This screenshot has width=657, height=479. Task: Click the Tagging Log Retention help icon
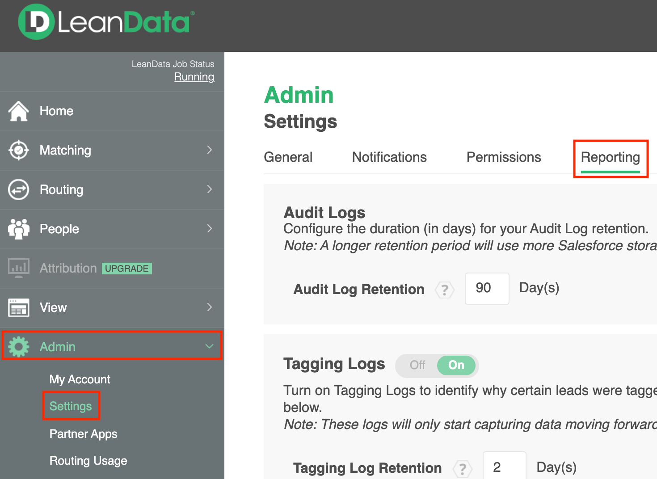[x=463, y=469]
